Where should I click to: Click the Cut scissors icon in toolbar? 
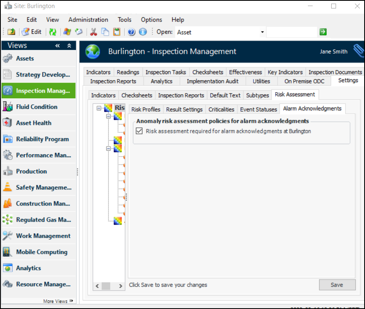point(94,32)
